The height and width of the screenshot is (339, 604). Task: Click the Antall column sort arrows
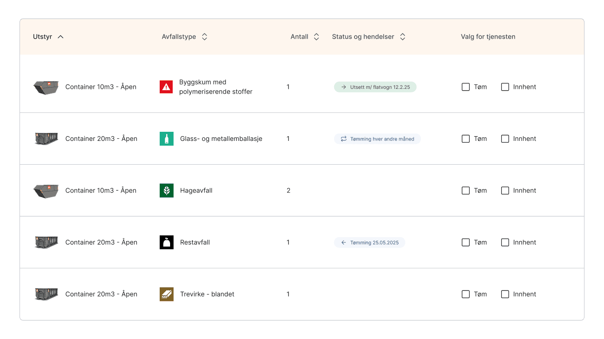[316, 37]
